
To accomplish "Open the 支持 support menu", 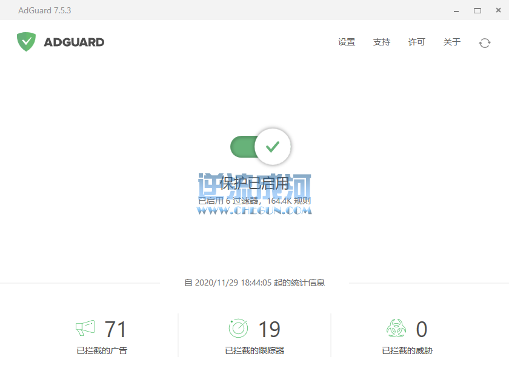I will pyautogui.click(x=382, y=42).
